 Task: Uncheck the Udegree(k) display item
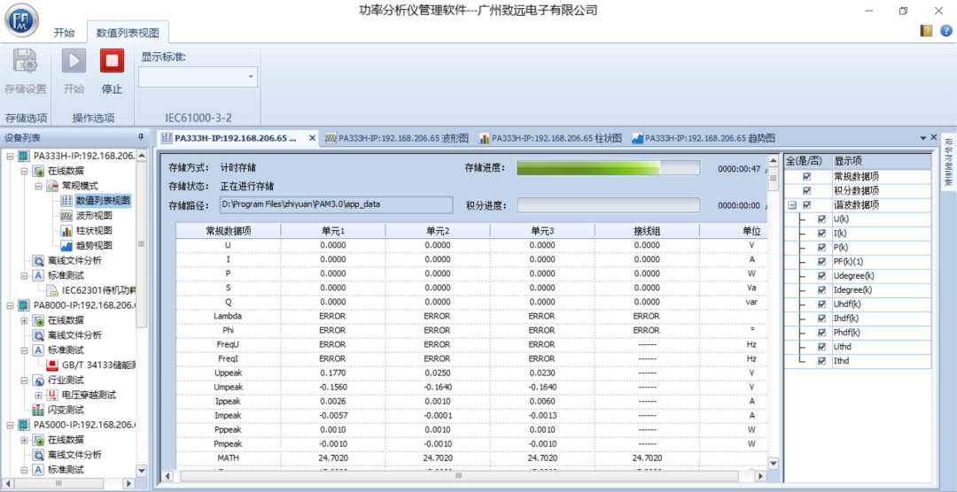point(822,275)
